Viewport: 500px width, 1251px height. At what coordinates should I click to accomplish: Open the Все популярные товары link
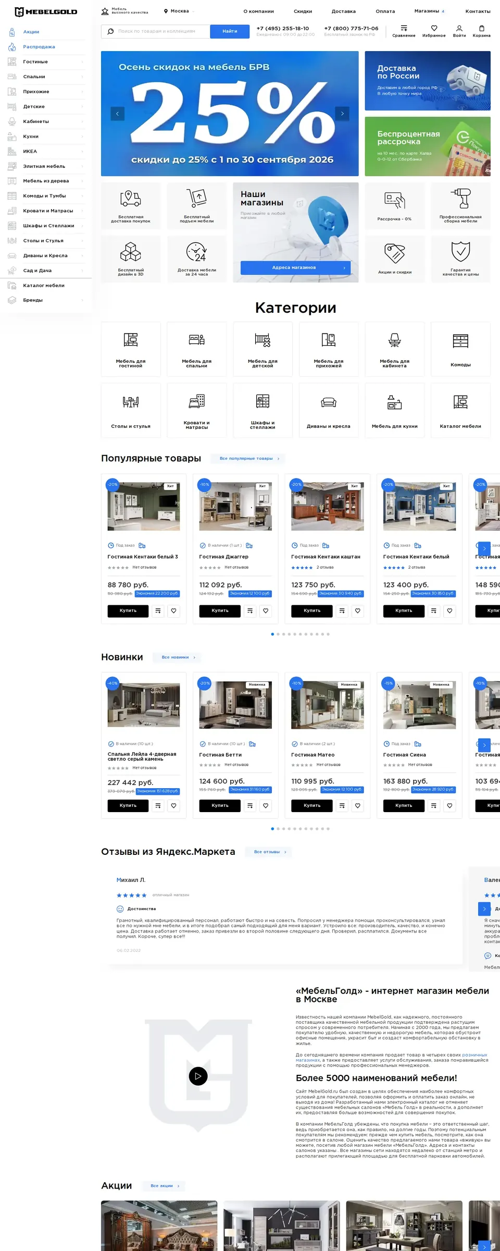pyautogui.click(x=248, y=459)
